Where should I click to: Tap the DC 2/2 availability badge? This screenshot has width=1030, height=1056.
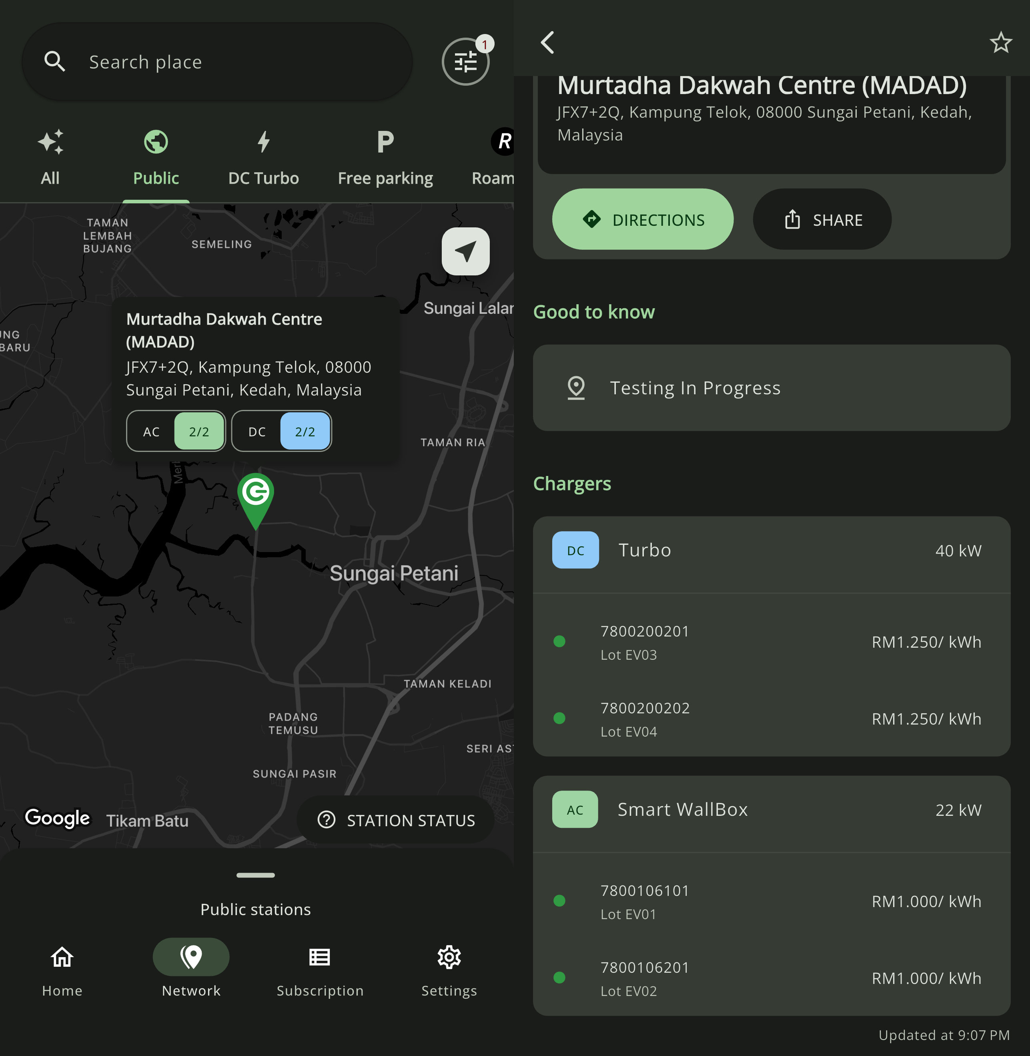[x=281, y=431]
